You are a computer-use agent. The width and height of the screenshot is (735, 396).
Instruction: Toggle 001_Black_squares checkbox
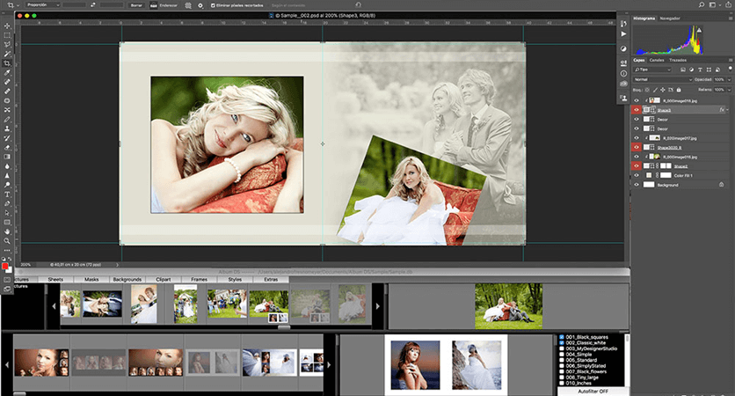(562, 337)
